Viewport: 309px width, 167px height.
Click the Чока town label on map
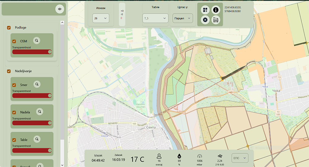[x=276, y=91]
